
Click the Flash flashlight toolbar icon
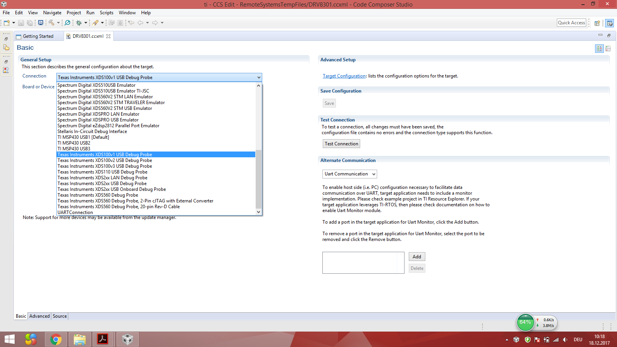coord(95,23)
